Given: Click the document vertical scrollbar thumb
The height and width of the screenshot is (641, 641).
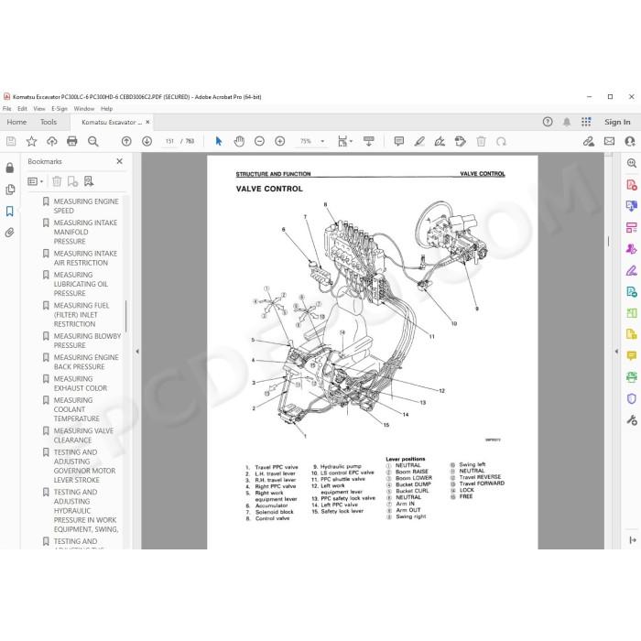Looking at the screenshot, I should (x=608, y=242).
